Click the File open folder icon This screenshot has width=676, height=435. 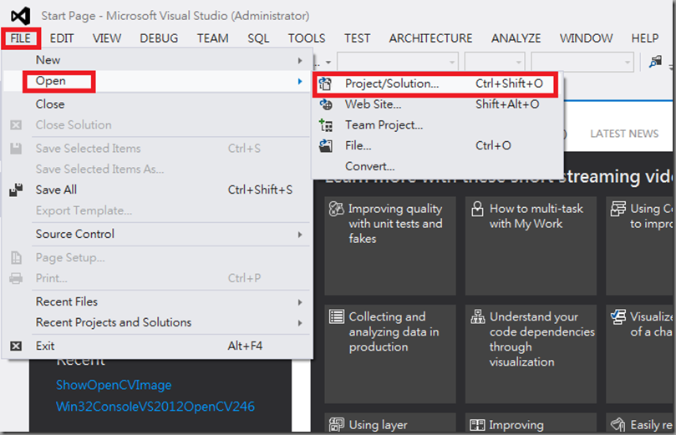click(x=326, y=145)
